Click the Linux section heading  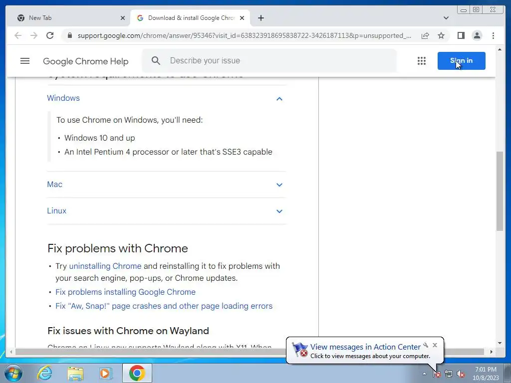pyautogui.click(x=57, y=211)
